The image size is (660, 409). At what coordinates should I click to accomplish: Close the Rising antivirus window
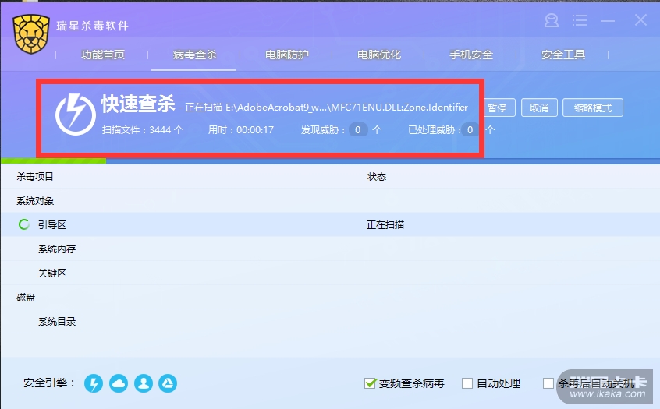[640, 19]
